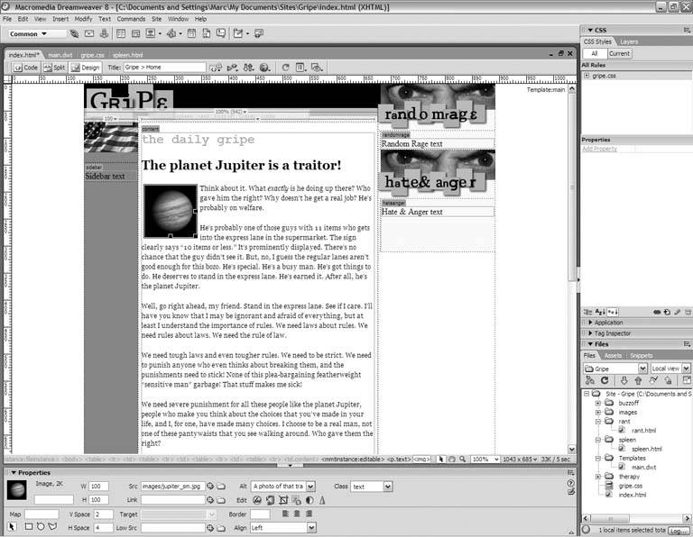Open the Tag Chooser icon
The height and width of the screenshot is (537, 693).
click(x=259, y=33)
